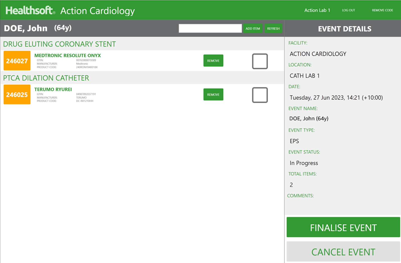Click the REFRESH button
Viewport: 401px width, 263px height.
(x=273, y=28)
